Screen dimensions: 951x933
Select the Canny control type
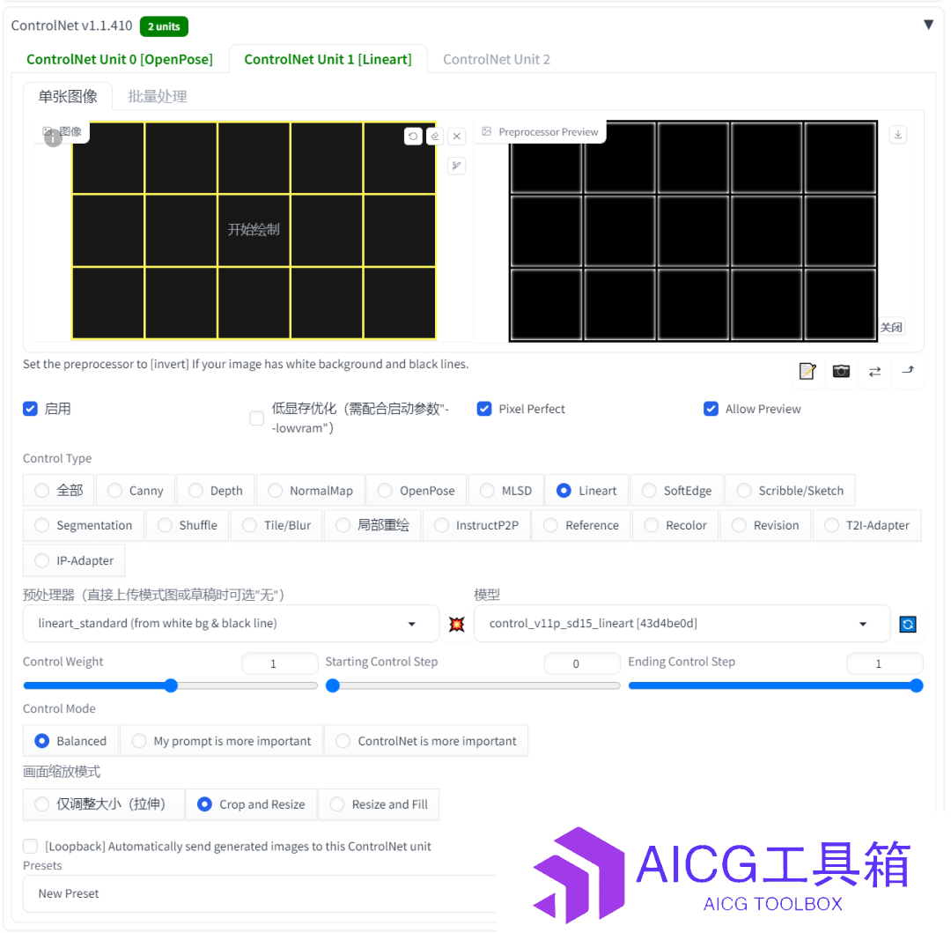[x=136, y=490]
